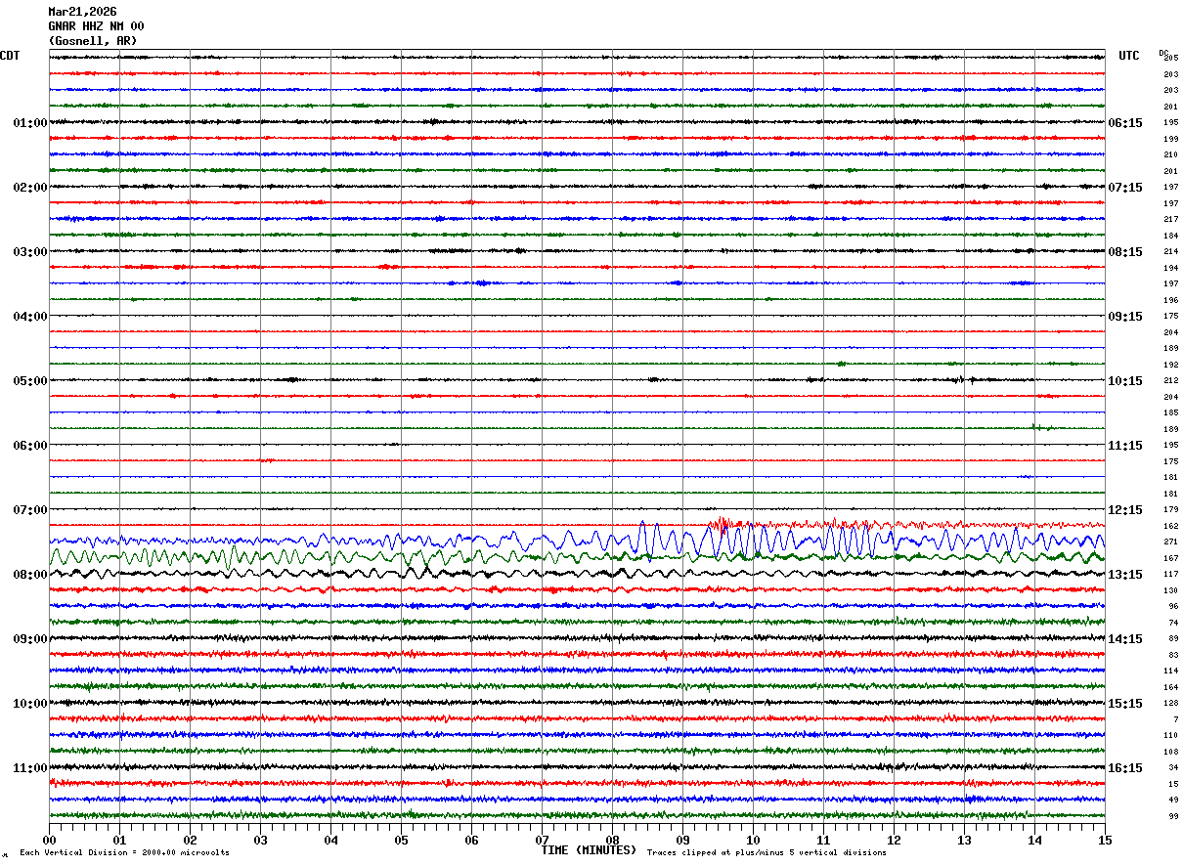Click the 10:15 UTC time label
The width and height of the screenshot is (1183, 866).
pyautogui.click(x=1126, y=381)
